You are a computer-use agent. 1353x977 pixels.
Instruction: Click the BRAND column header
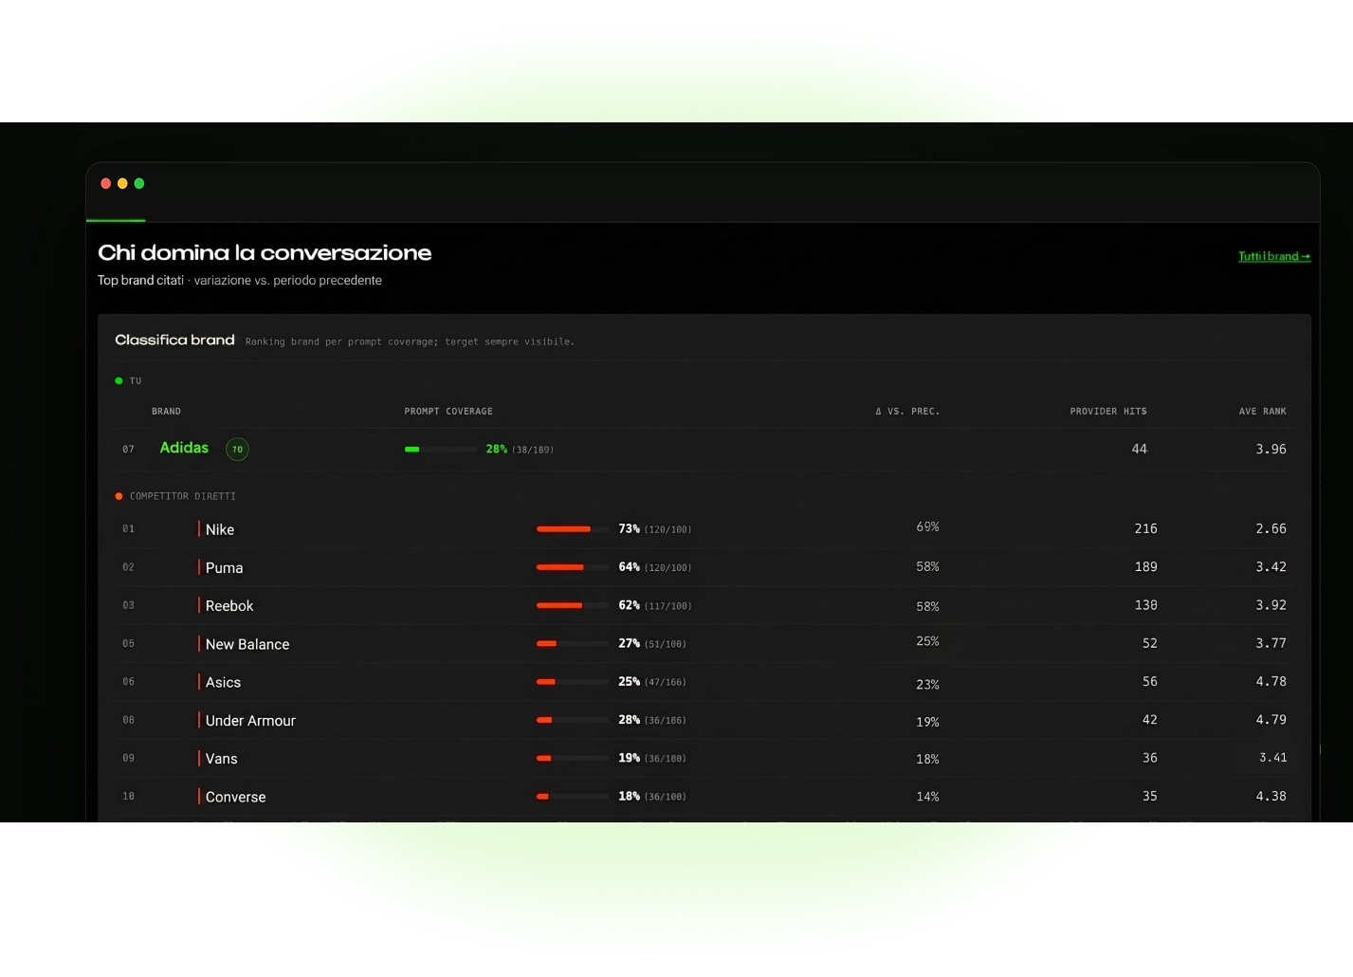tap(166, 412)
